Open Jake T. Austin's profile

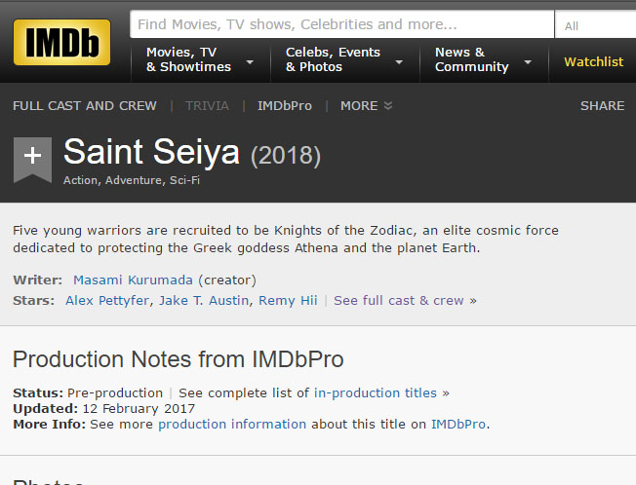[x=204, y=300]
